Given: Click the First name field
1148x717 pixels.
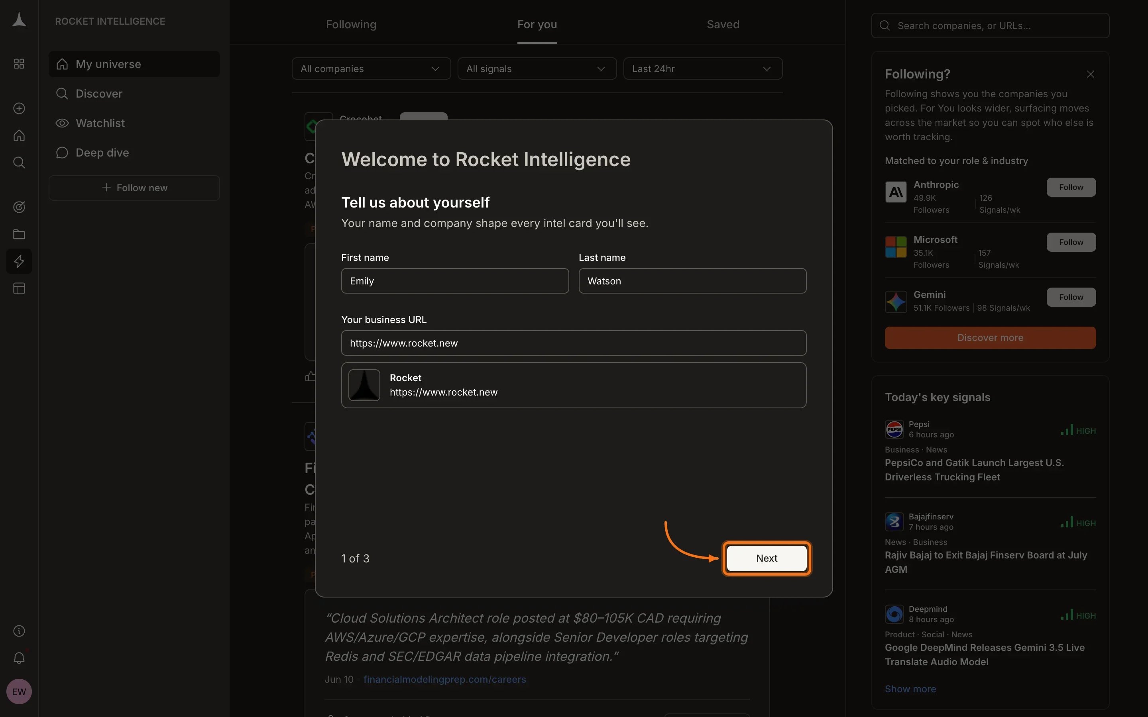Looking at the screenshot, I should 455,281.
